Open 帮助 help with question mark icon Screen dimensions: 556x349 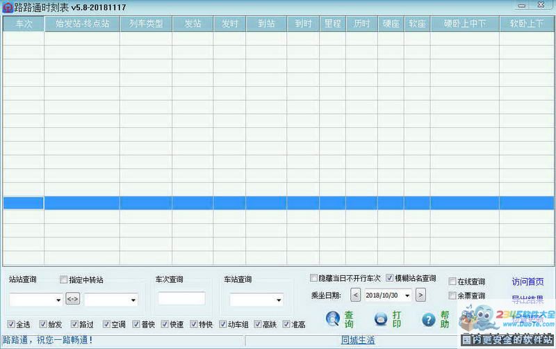436,319
